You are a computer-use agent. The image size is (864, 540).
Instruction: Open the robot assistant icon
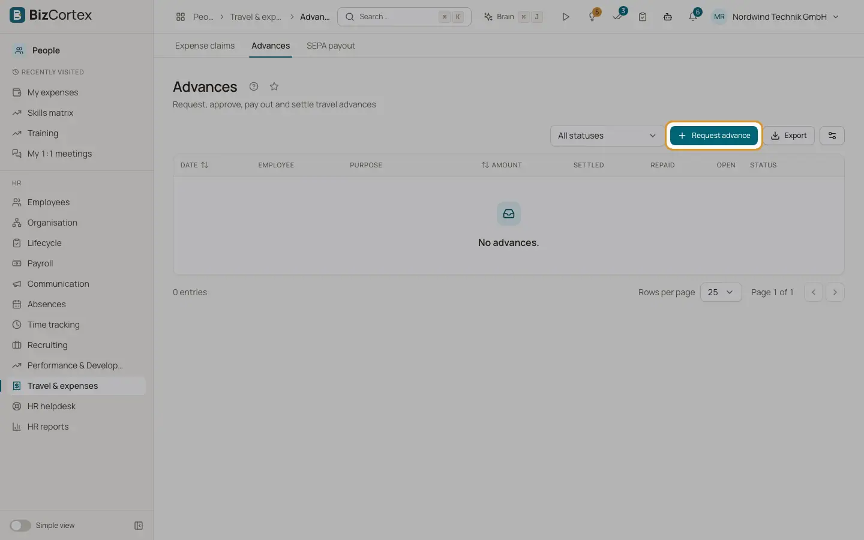668,17
